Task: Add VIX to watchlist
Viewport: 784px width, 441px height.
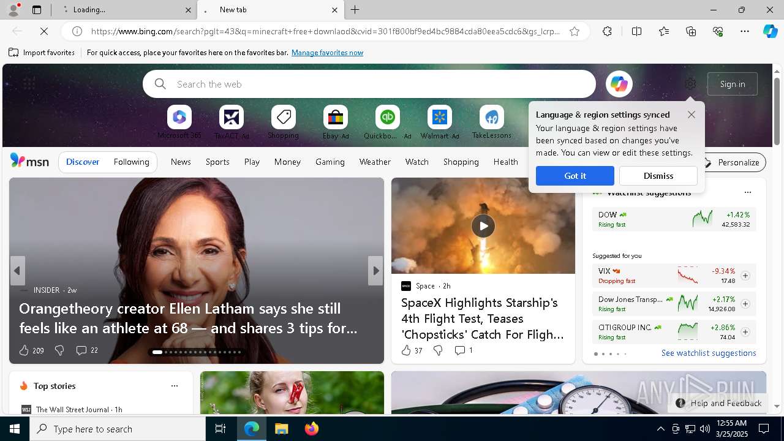Action: point(745,276)
